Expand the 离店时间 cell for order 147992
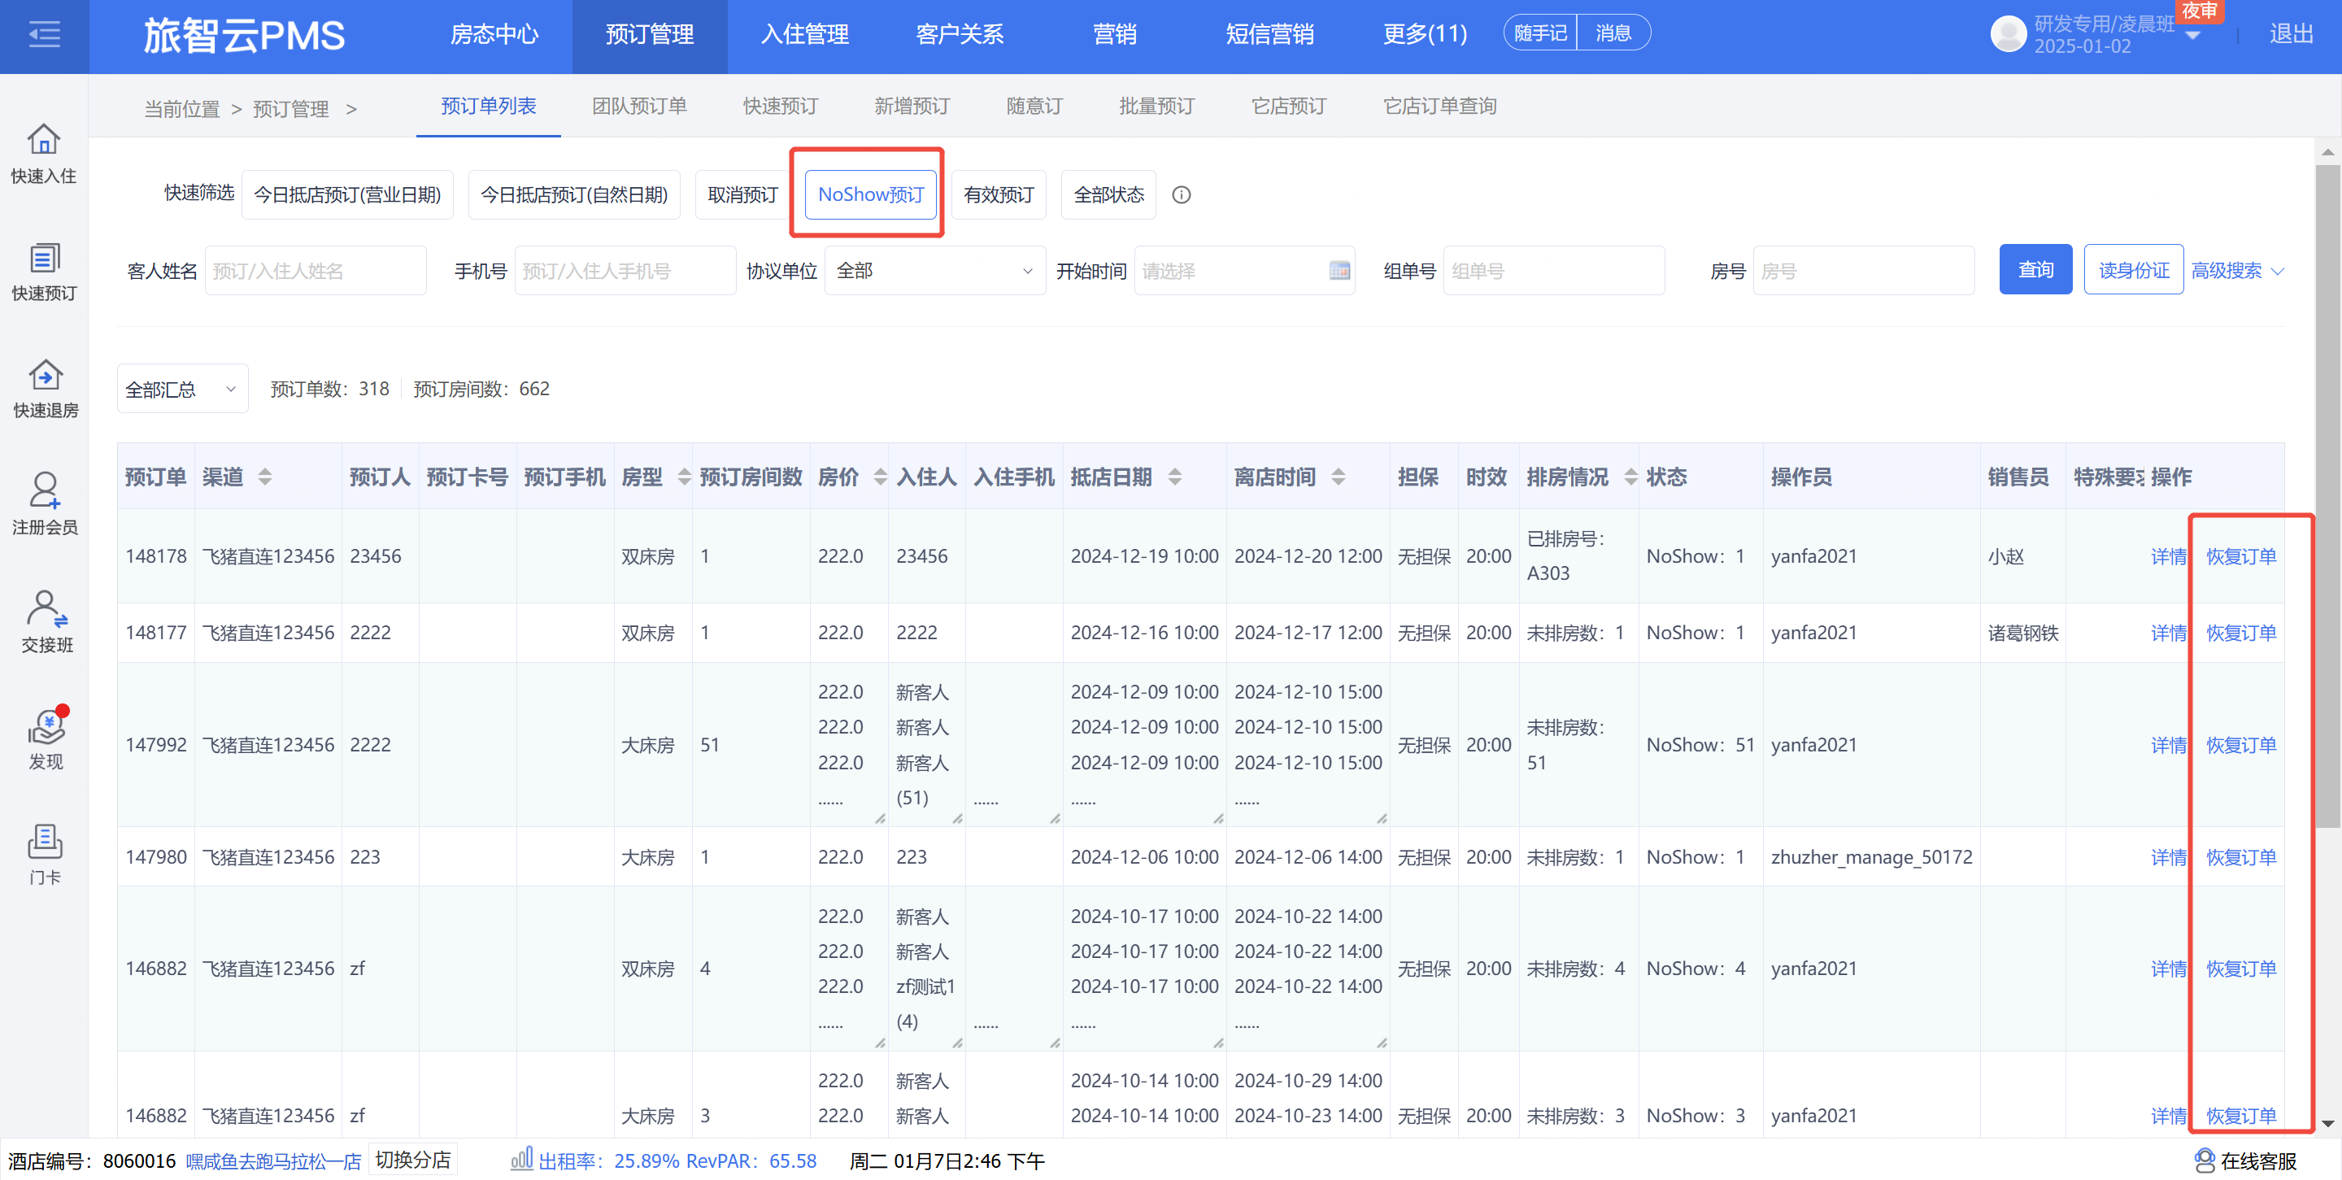The width and height of the screenshot is (2342, 1180). pos(1382,818)
